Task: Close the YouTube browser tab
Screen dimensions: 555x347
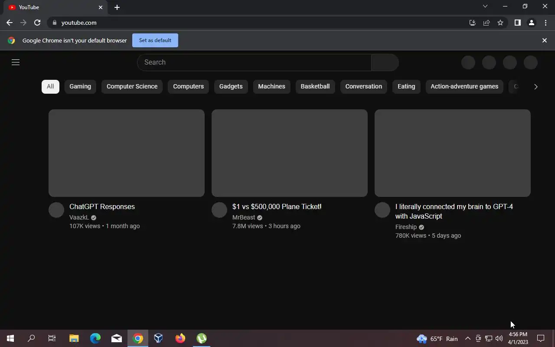Action: click(x=101, y=7)
